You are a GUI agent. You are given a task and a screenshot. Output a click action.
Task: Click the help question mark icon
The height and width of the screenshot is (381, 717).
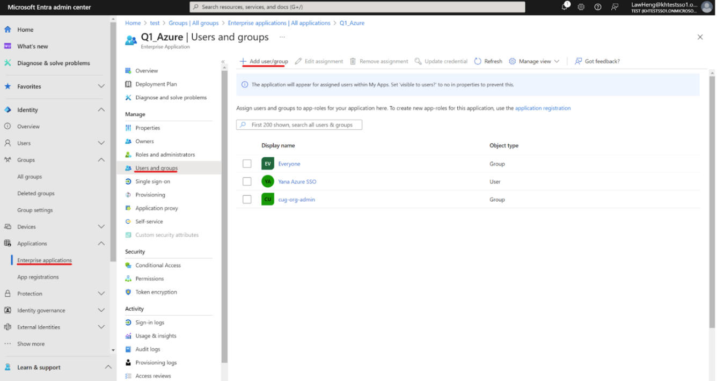point(598,7)
